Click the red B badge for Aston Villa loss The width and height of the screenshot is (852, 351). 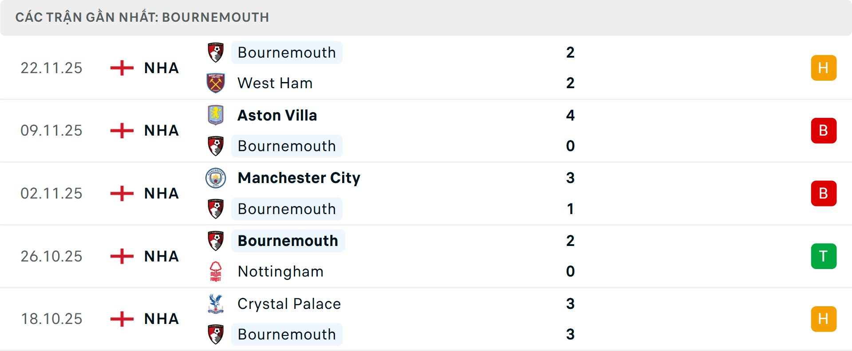point(824,130)
